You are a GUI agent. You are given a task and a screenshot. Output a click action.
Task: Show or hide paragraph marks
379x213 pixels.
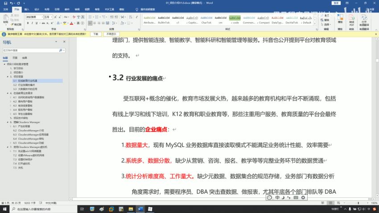coord(137,17)
